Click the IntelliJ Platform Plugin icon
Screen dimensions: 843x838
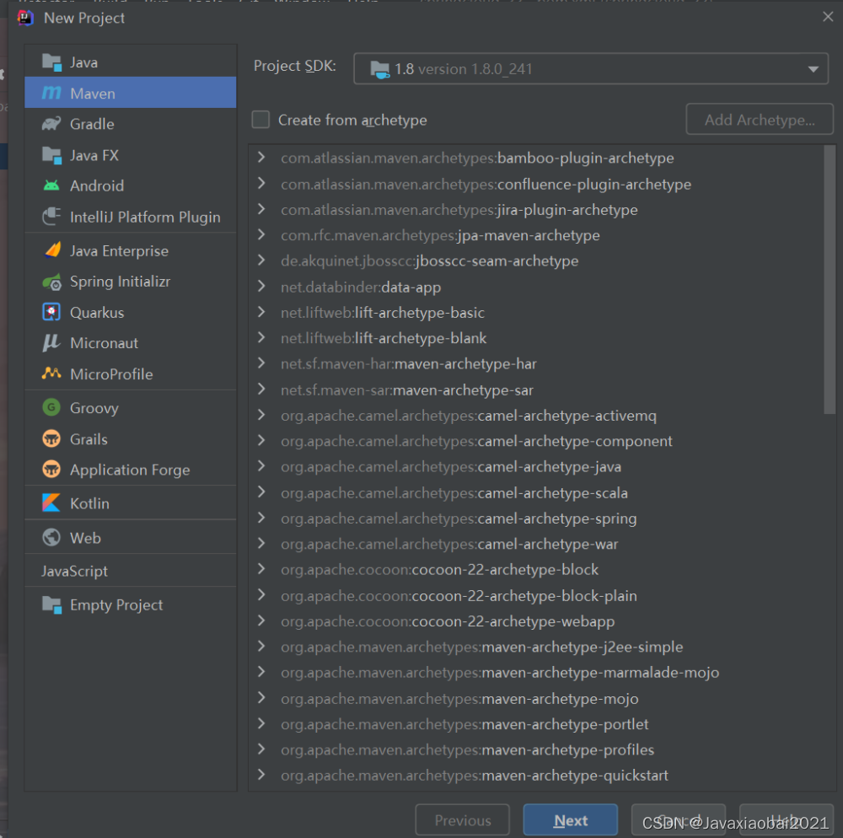[51, 217]
